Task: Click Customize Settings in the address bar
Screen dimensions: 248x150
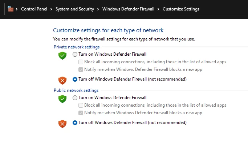Action: [181, 9]
